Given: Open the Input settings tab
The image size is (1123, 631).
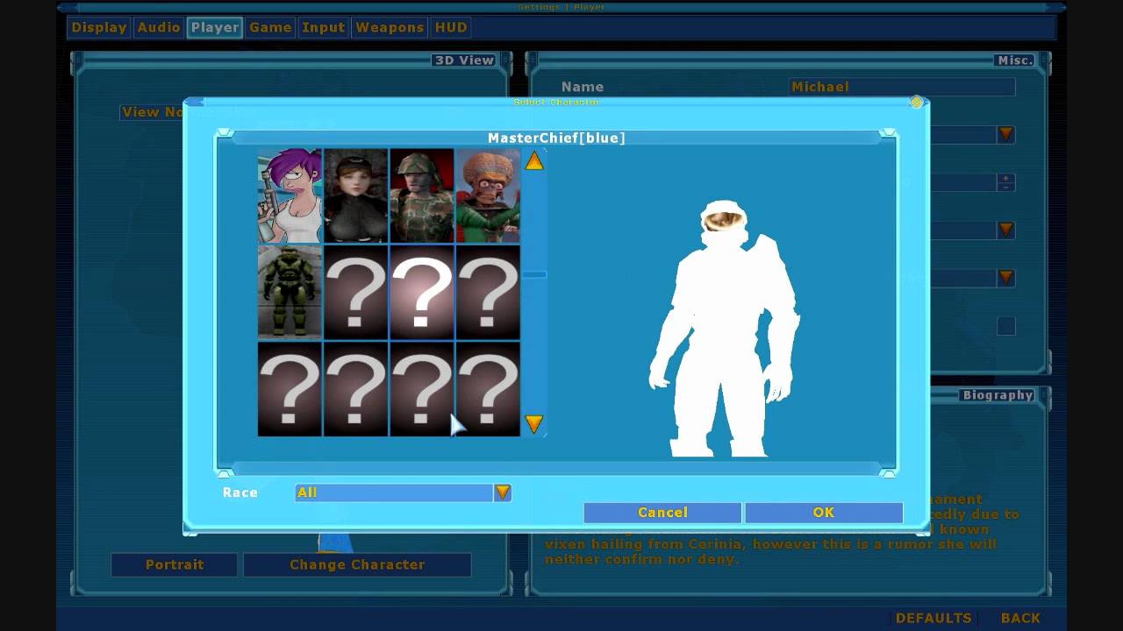Looking at the screenshot, I should click(323, 27).
